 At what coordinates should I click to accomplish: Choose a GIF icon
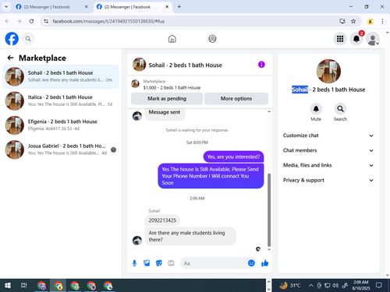[171, 263]
